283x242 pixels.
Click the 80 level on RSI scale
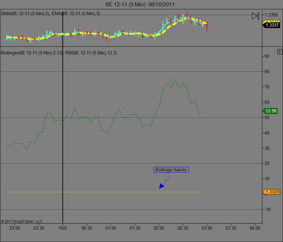point(267,72)
